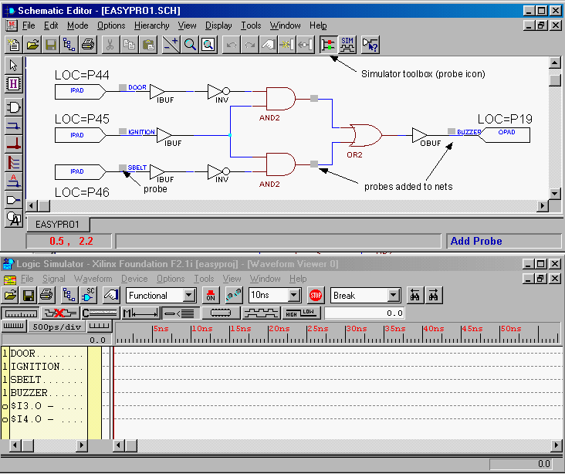Click the red STOP simulation icon
Image resolution: width=565 pixels, height=474 pixels.
316,295
